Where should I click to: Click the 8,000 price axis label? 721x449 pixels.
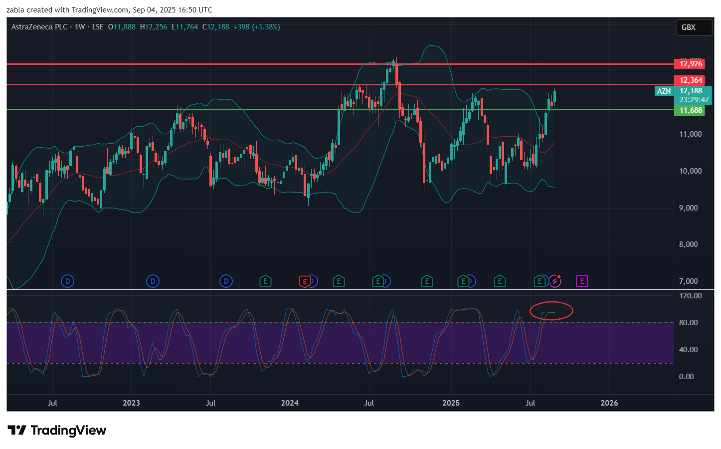click(689, 244)
